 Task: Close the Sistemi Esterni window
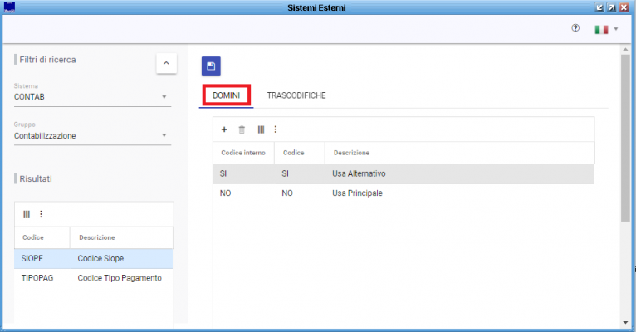[x=624, y=7]
